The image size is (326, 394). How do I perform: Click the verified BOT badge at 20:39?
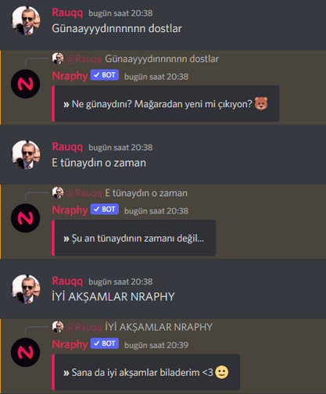105,343
